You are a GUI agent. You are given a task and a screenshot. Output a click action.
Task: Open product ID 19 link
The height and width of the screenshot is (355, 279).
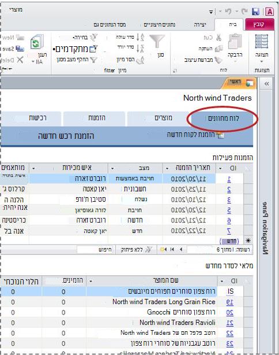[230, 302]
